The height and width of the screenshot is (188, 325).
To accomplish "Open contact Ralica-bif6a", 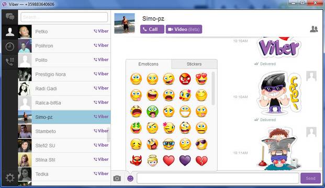I will [64, 103].
